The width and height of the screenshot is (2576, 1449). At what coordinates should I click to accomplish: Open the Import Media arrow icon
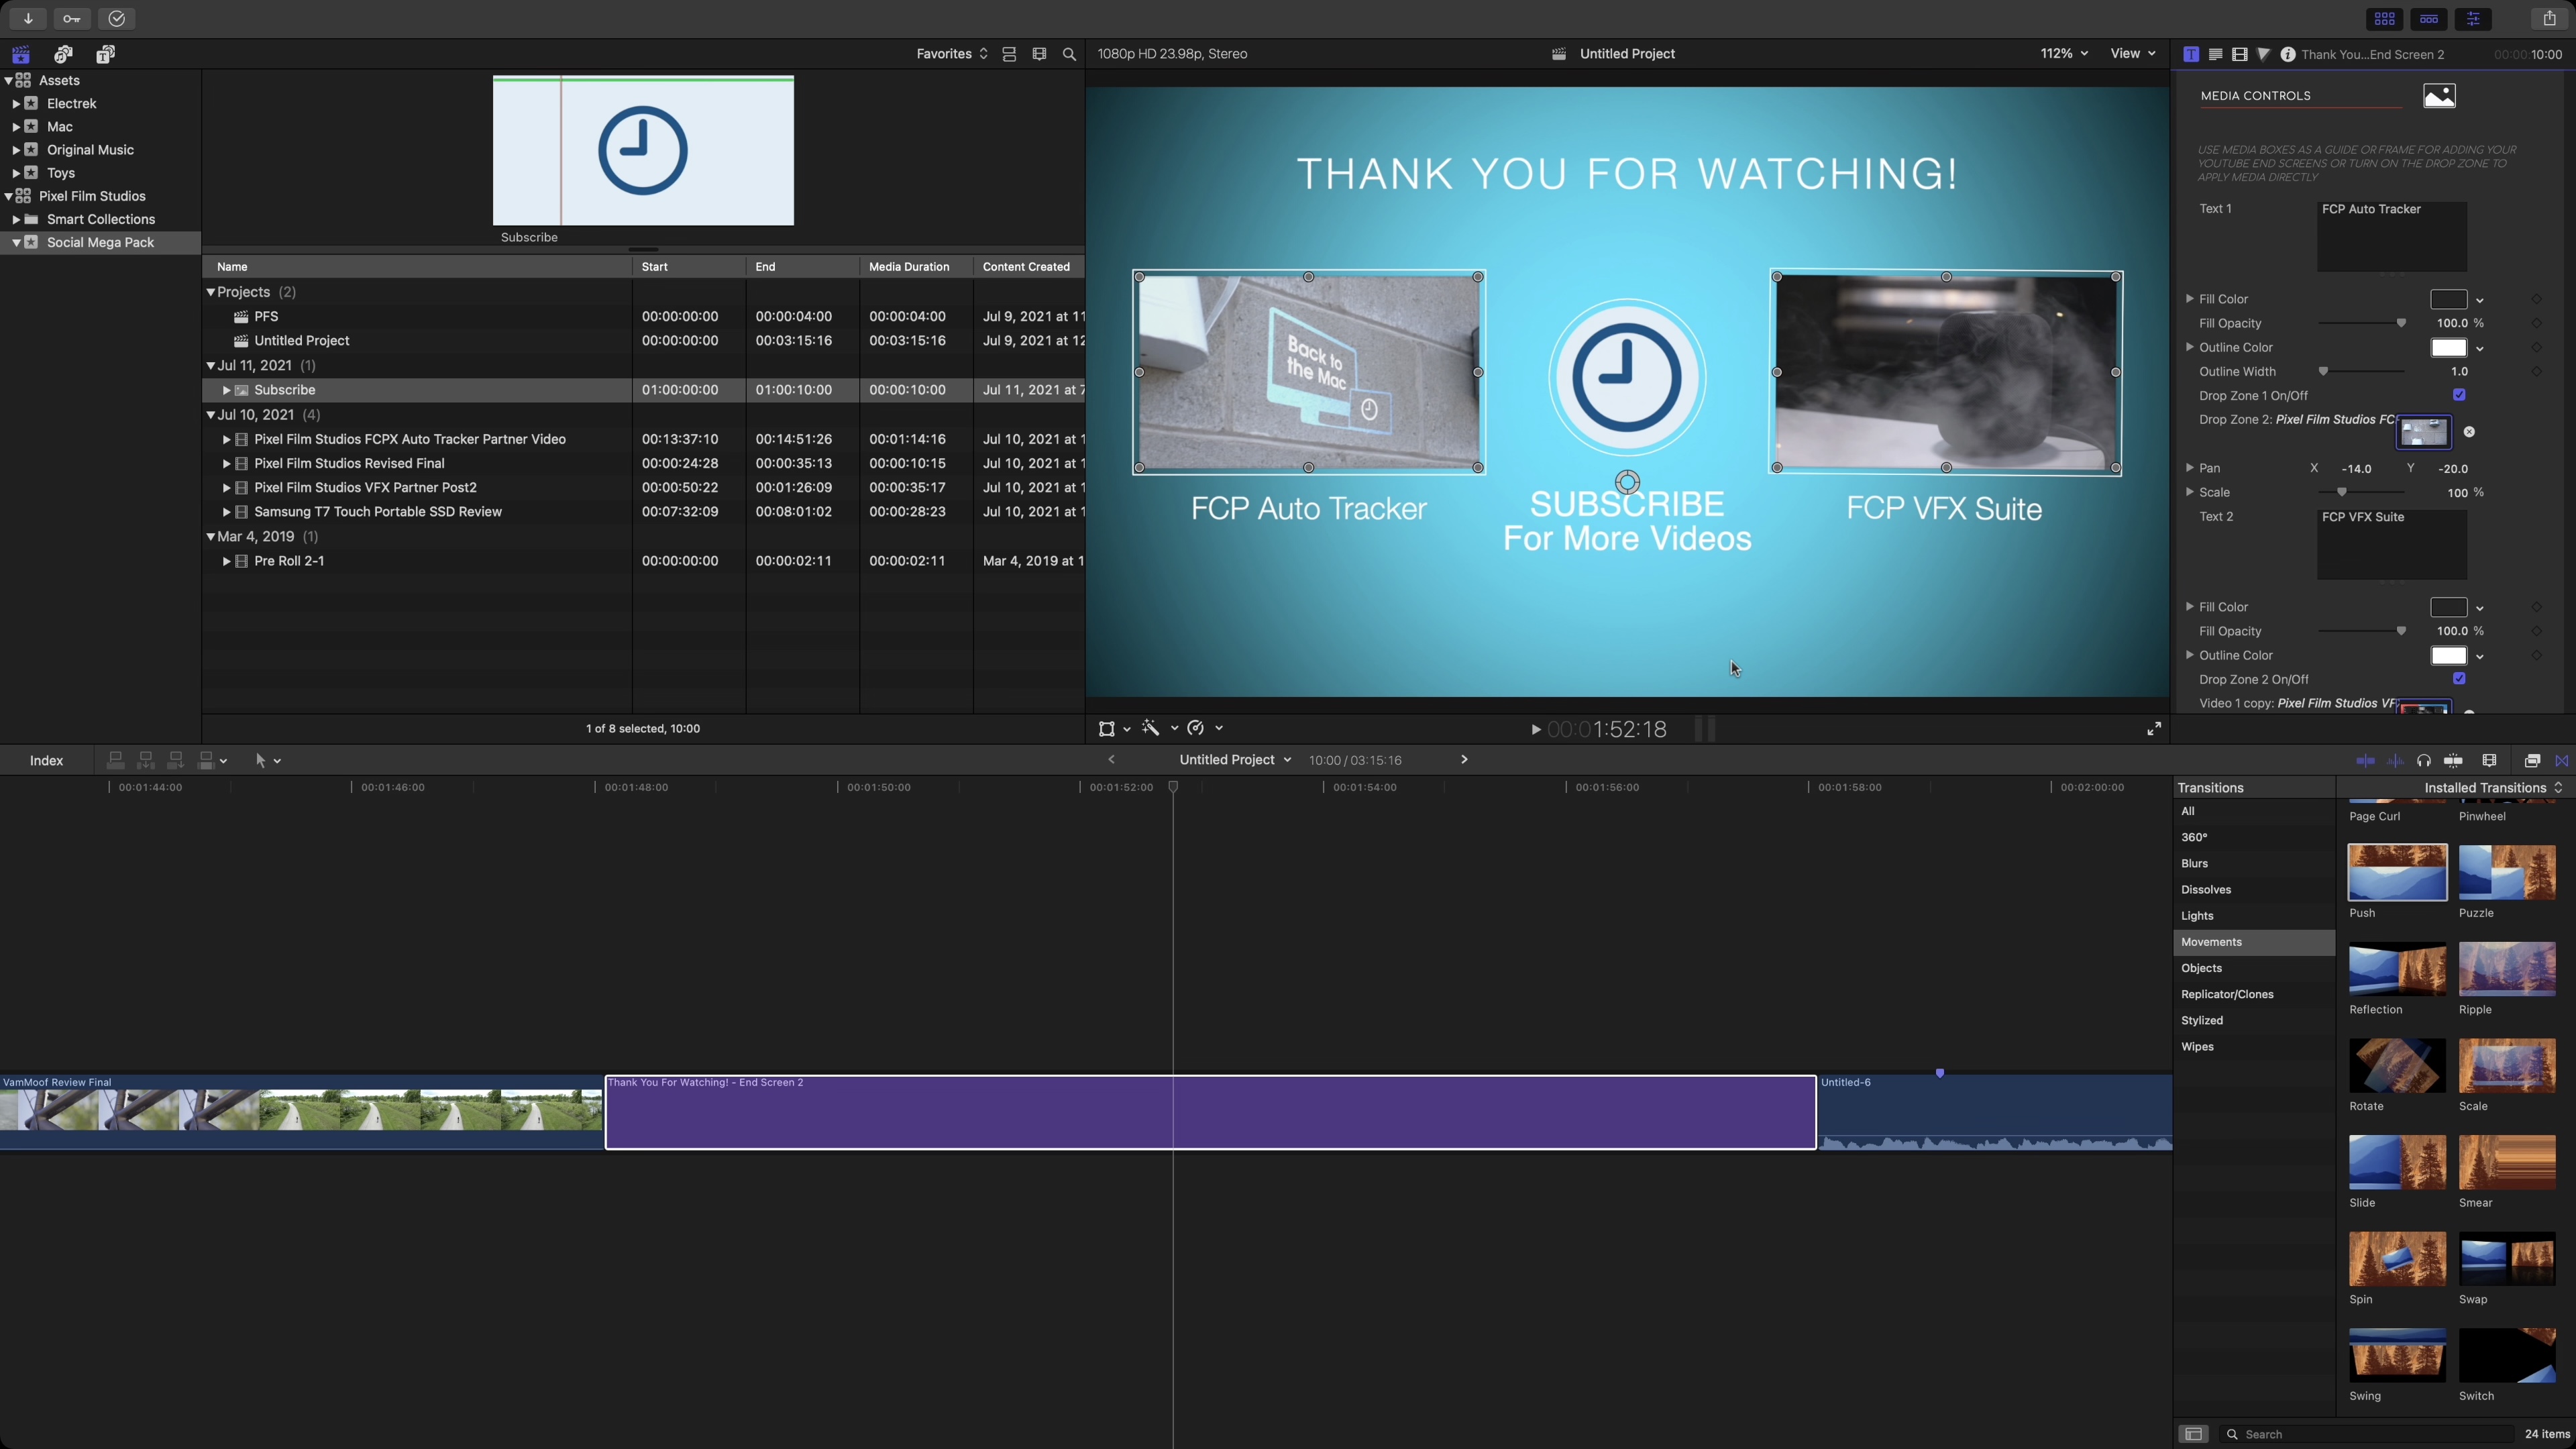(28, 18)
